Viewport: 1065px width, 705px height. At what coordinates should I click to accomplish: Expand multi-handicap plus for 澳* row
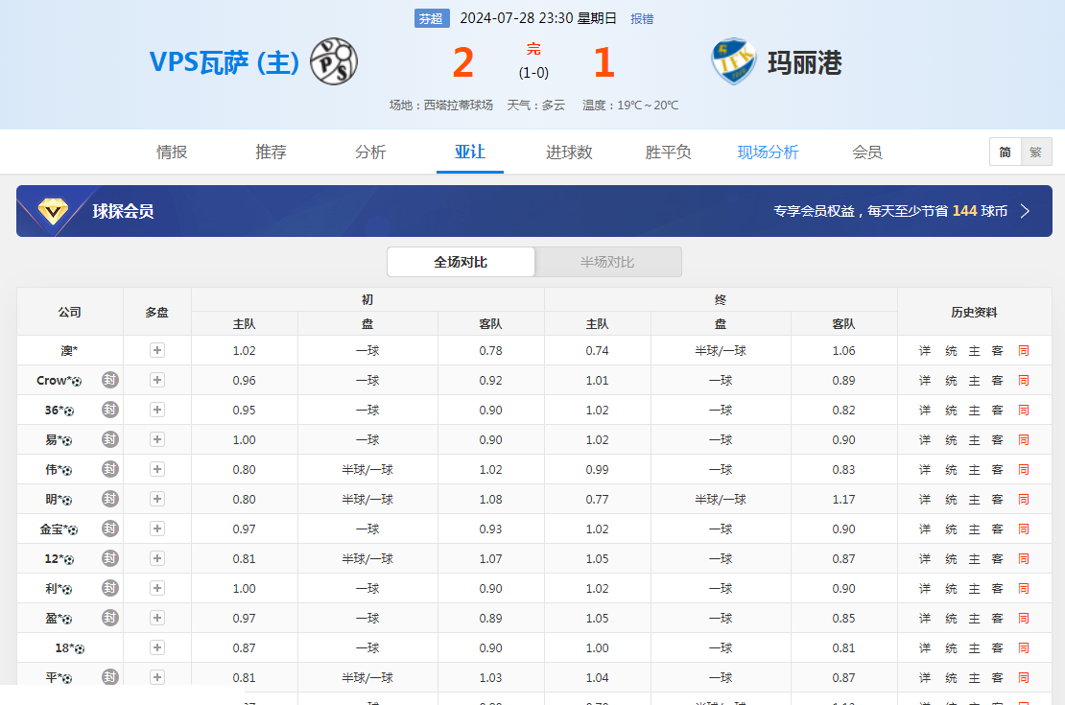(157, 351)
